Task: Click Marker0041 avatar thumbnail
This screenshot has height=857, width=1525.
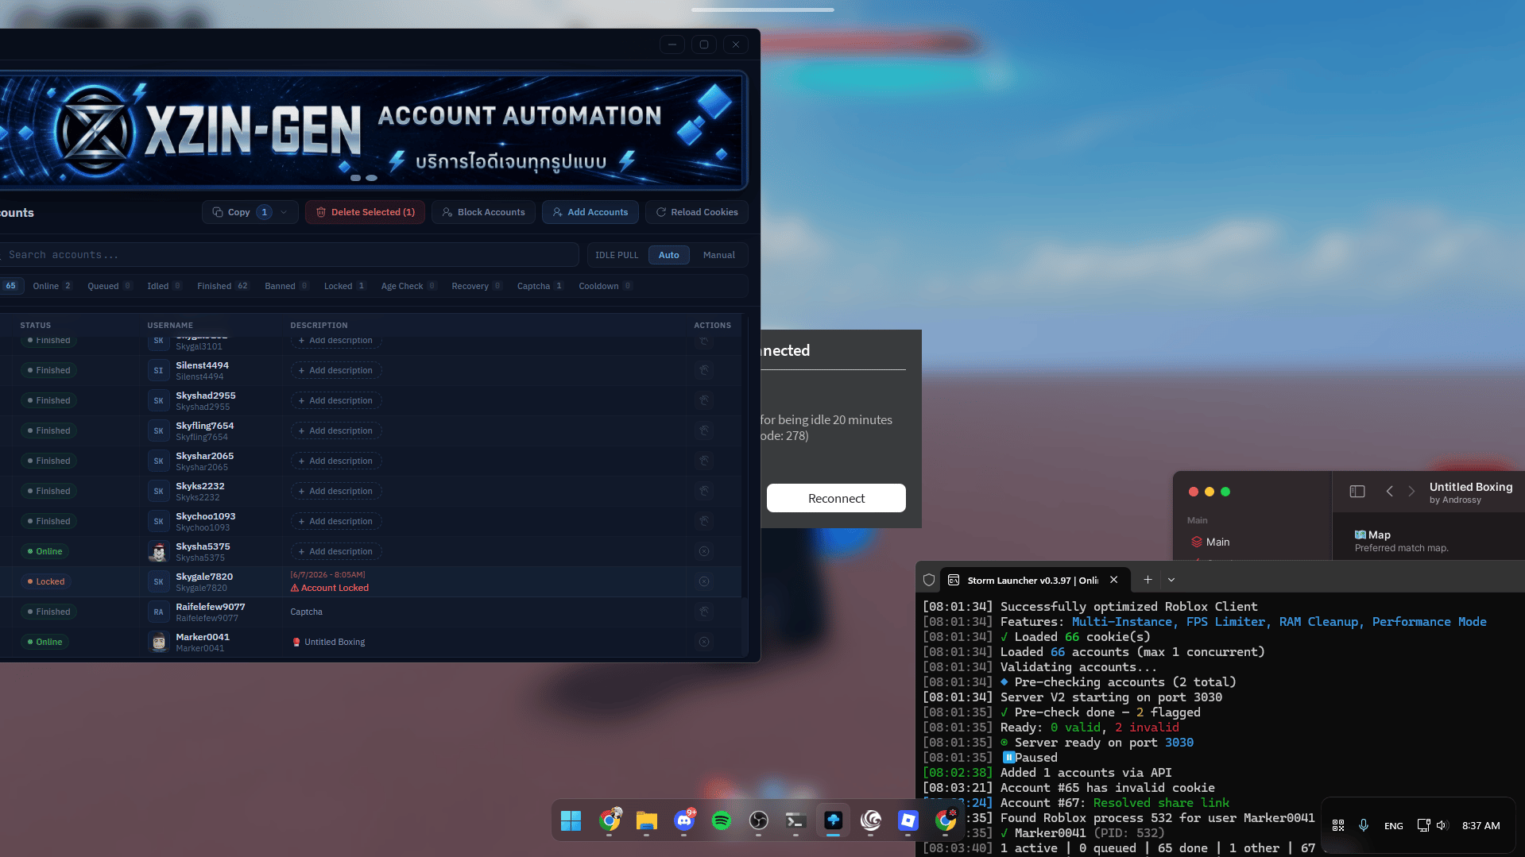Action: (x=159, y=642)
